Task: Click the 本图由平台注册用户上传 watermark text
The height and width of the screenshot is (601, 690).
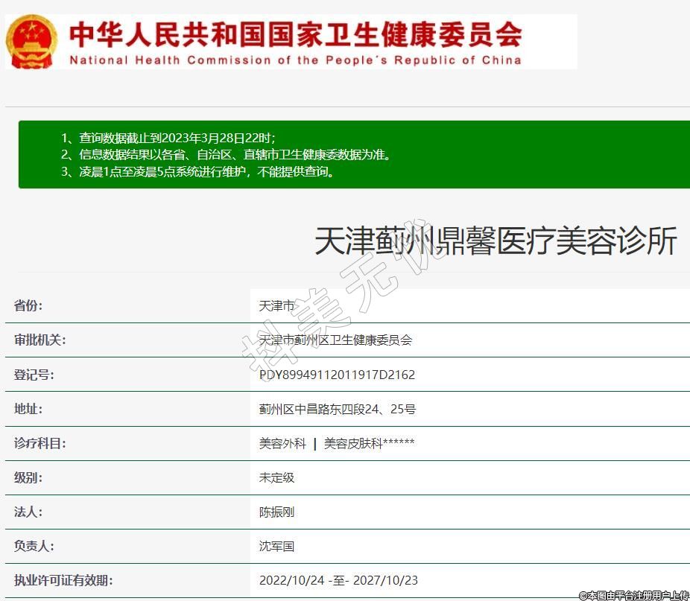Action: [x=634, y=595]
